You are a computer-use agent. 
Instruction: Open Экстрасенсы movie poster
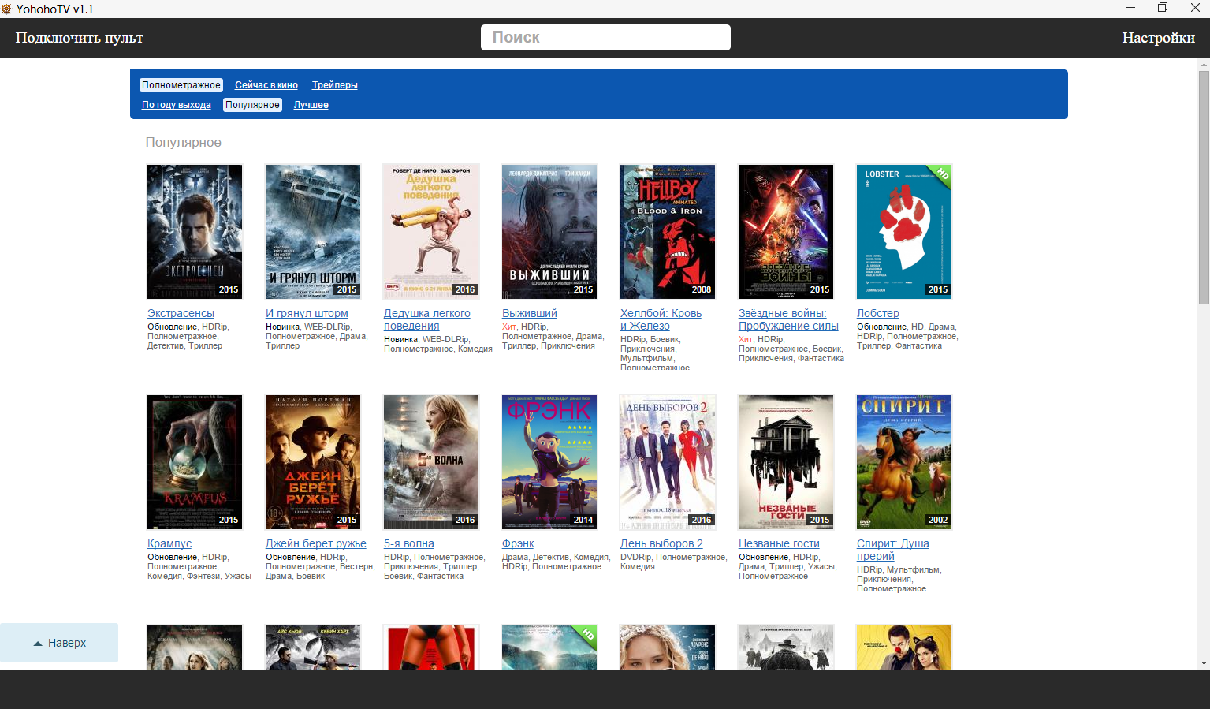(195, 232)
